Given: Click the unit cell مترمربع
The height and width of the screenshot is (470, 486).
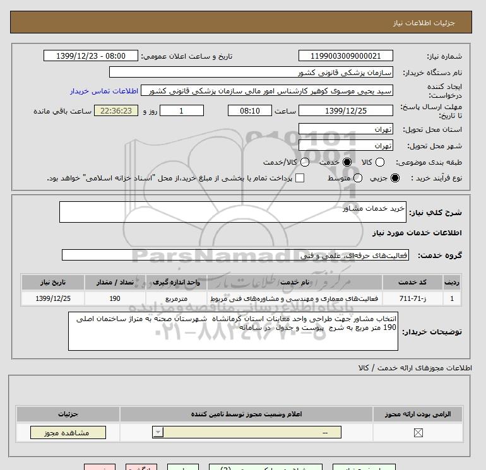Looking at the screenshot, I should tap(176, 298).
